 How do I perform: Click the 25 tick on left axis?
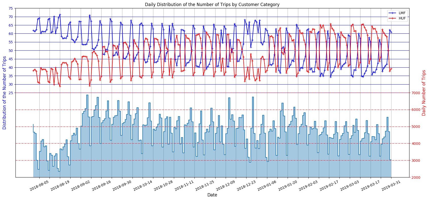[10, 93]
